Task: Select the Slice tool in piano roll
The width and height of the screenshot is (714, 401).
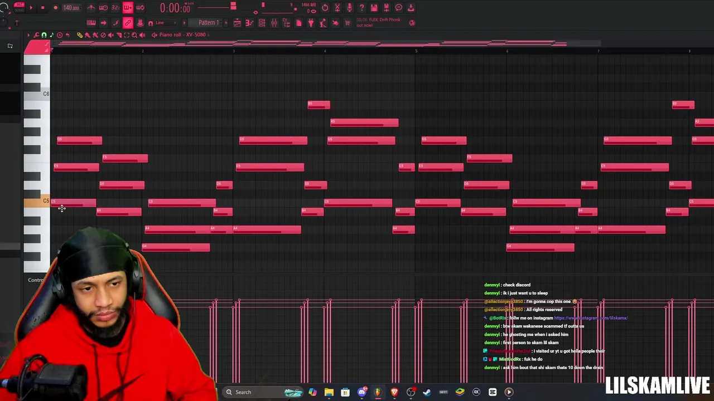Action: coord(119,35)
